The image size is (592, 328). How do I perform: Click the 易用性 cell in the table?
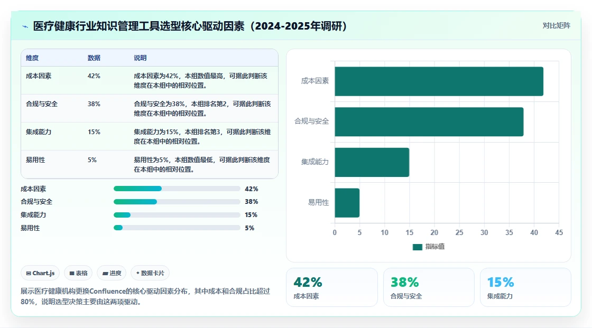[35, 160]
